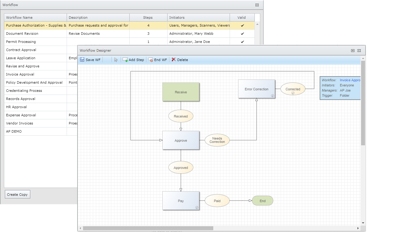Screen dimensions: 412x232
Task: Open the Invoice Approval workflow link
Action: (350, 80)
